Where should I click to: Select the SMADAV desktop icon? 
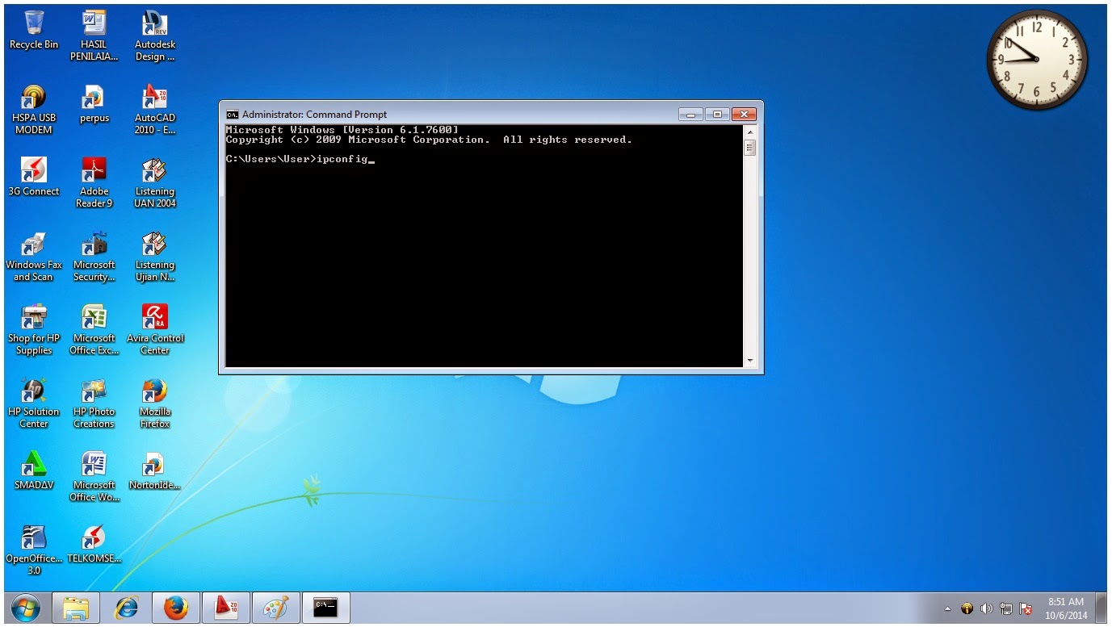(x=34, y=470)
